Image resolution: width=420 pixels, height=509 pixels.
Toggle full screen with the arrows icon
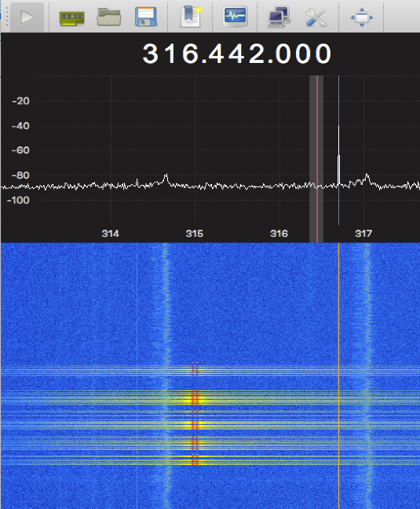362,17
